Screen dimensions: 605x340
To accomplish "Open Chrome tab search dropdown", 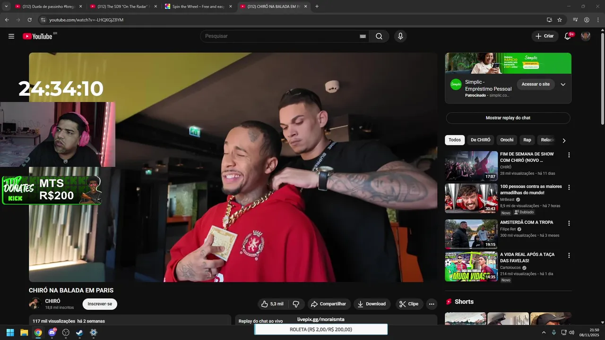I will [x=6, y=7].
